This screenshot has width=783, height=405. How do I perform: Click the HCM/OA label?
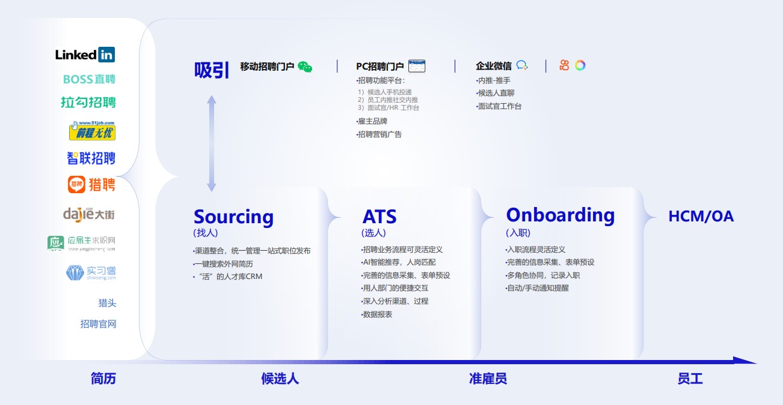(x=701, y=217)
